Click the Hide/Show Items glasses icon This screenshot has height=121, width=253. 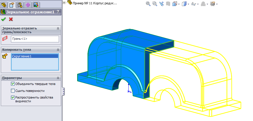194,4
